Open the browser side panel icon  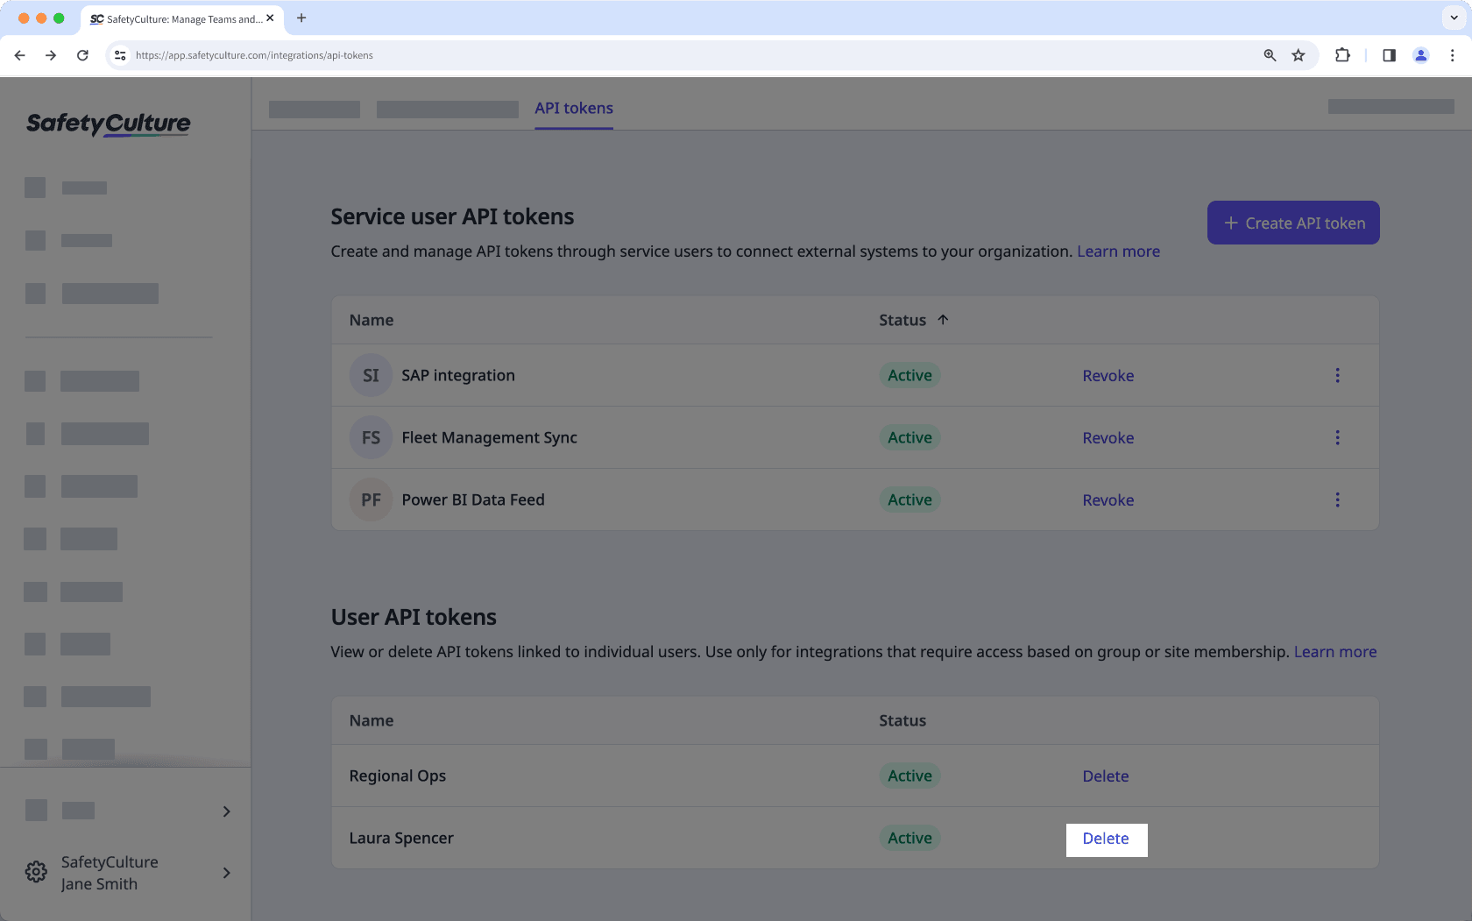(x=1388, y=55)
